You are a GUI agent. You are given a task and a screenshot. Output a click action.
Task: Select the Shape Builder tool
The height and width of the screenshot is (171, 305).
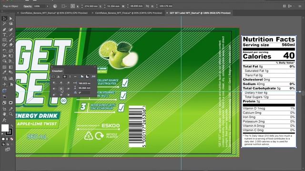click(x=4, y=61)
